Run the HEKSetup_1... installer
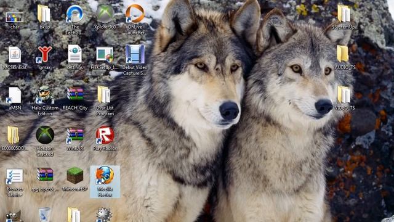Screen dimensions: 394x222 point(105,54)
